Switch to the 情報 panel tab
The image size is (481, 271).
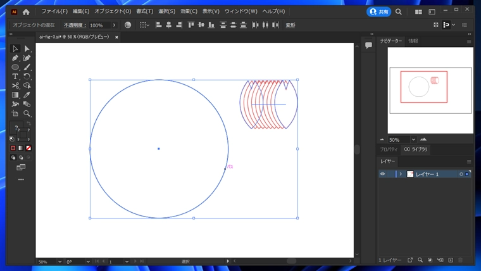(413, 41)
